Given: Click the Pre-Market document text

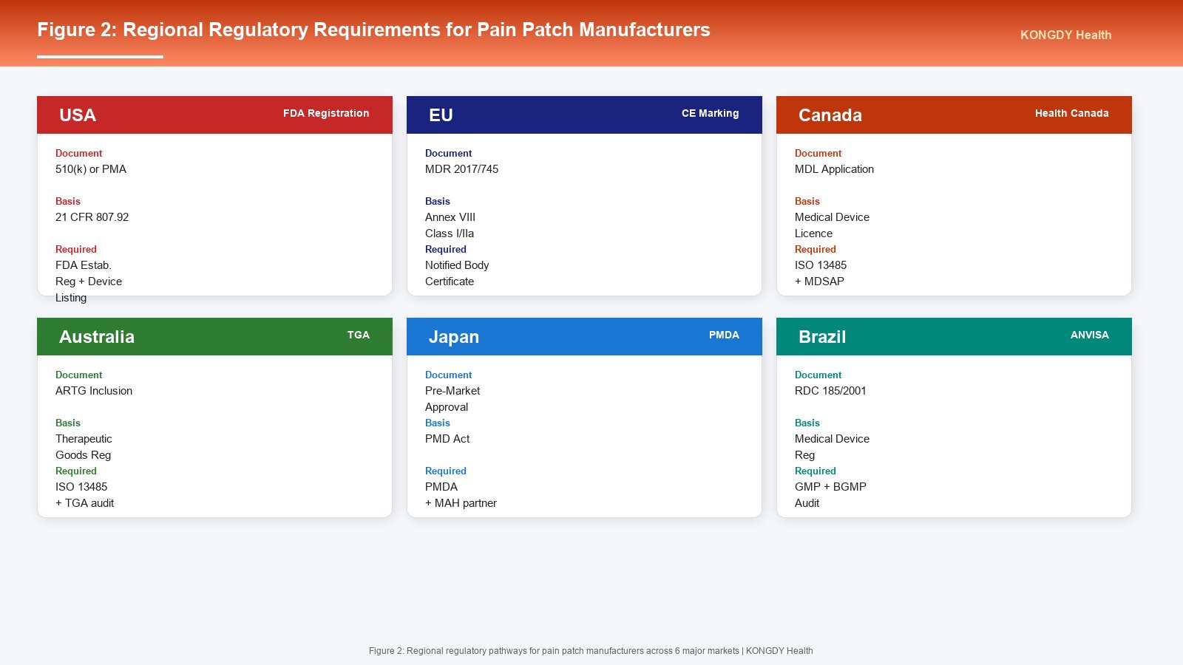Looking at the screenshot, I should point(452,391).
